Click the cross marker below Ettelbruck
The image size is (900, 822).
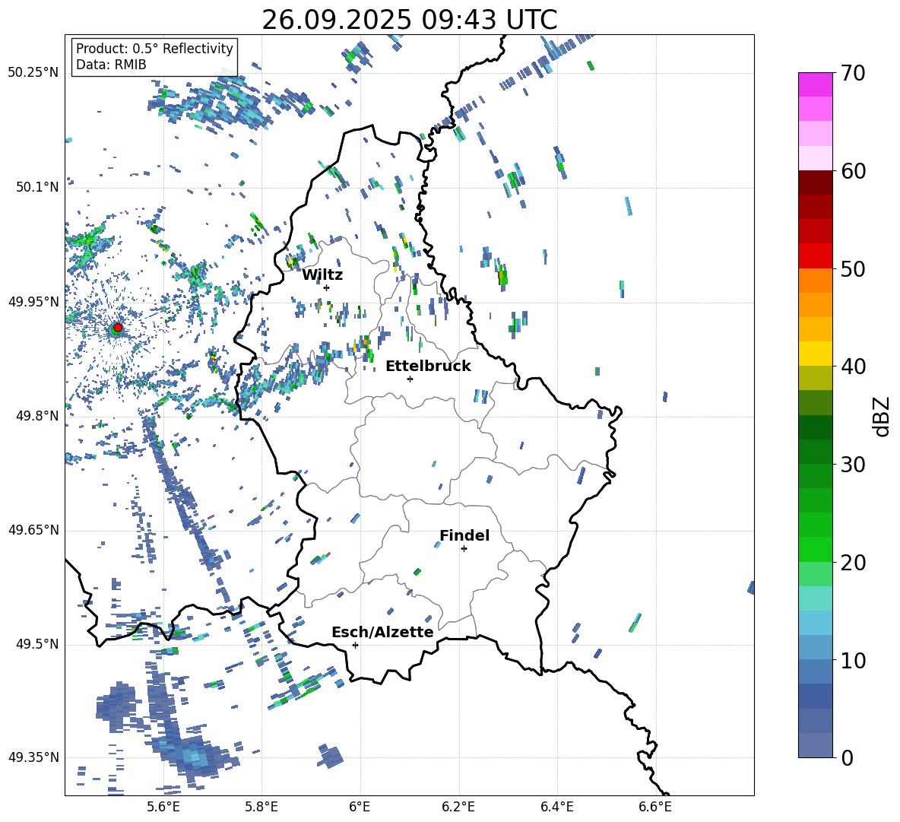[x=410, y=379]
